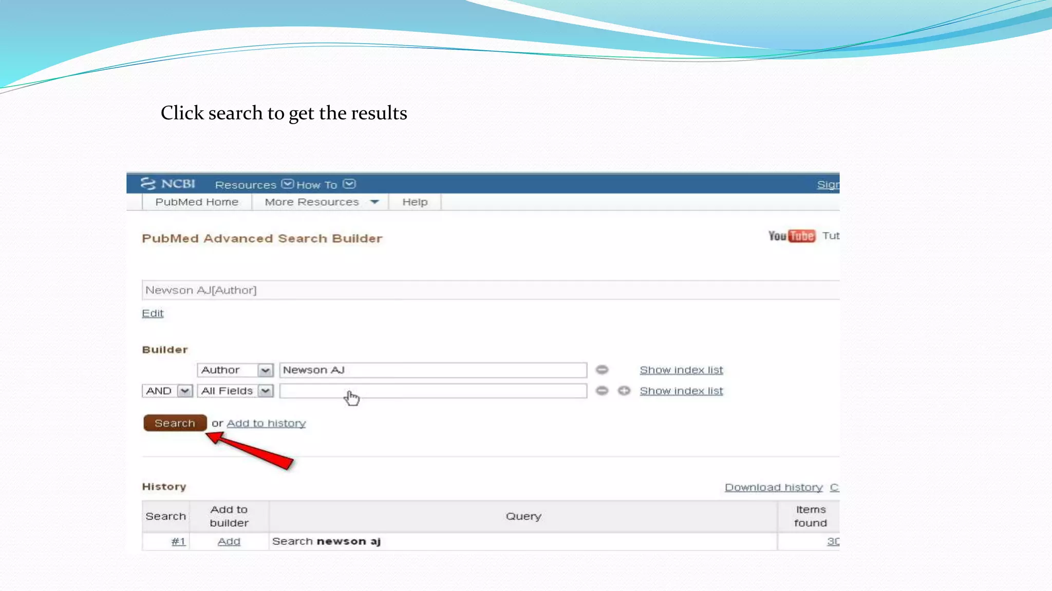The width and height of the screenshot is (1052, 591).
Task: Open the Author field dropdown
Action: (x=265, y=370)
